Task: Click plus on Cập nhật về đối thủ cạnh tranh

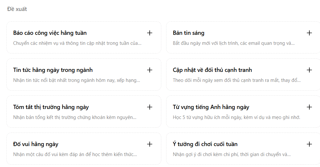Action: (309, 70)
